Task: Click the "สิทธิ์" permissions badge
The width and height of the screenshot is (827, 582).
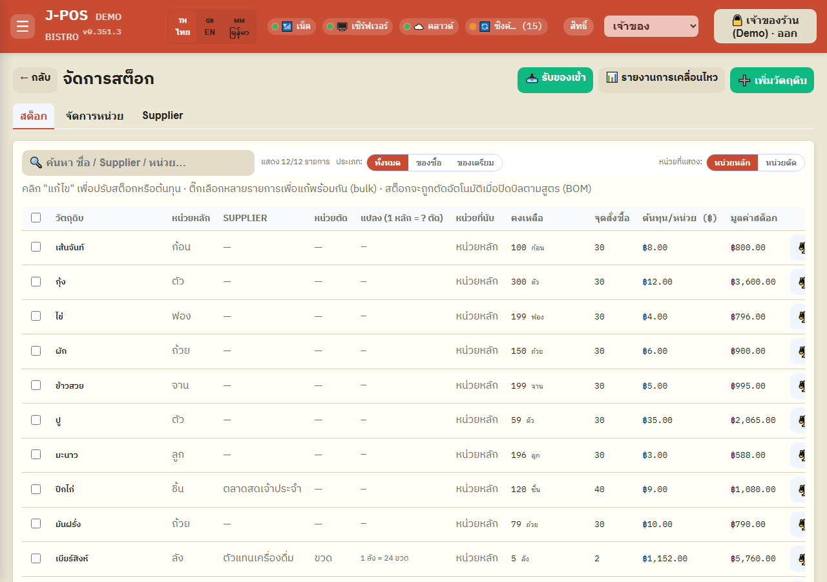Action: [x=579, y=27]
